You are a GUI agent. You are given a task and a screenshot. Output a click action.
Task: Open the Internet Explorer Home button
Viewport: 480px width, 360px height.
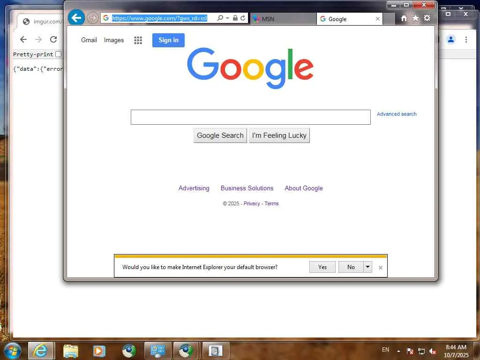(404, 18)
